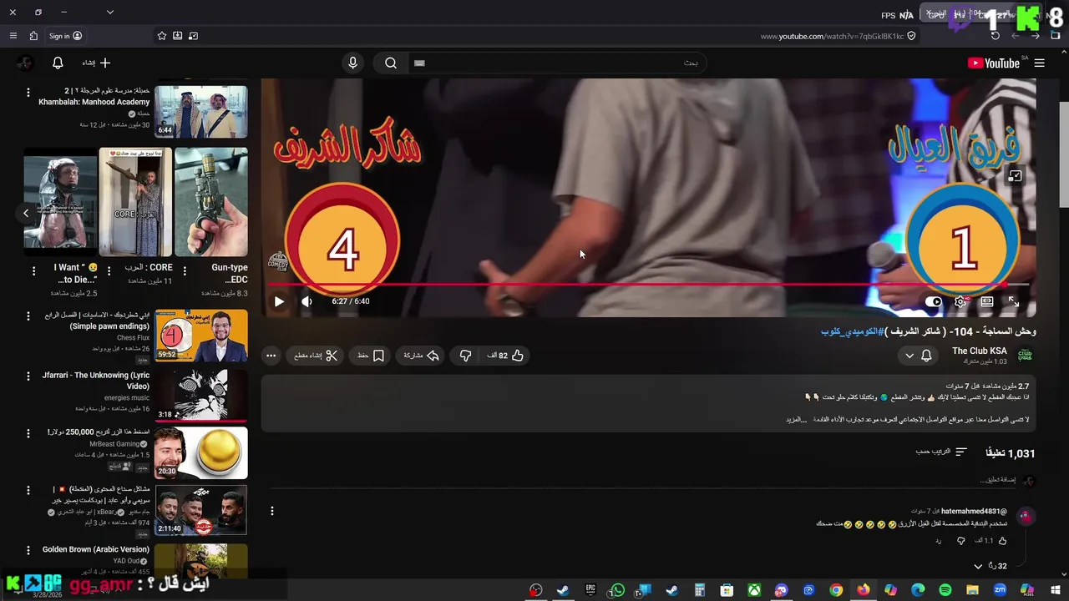1069x601 pixels.
Task: Open options for the CORE short
Action: pyautogui.click(x=109, y=271)
